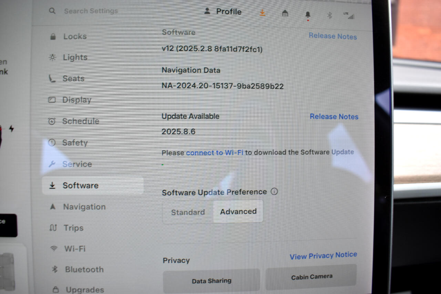Tap the sun icon beside Lights
Screen dimensions: 441x294
click(x=52, y=58)
